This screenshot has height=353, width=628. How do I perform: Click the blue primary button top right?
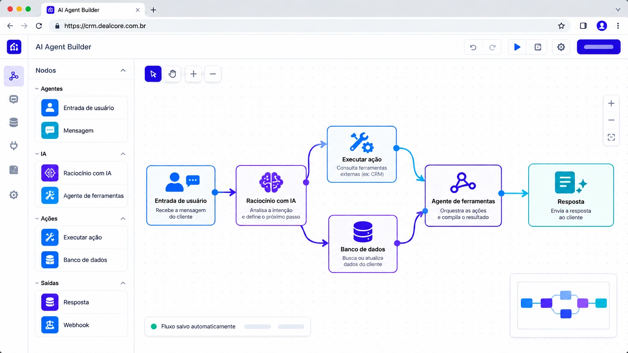[599, 47]
